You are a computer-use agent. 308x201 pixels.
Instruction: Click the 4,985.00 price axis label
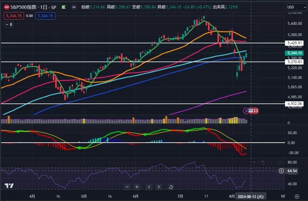pos(294,97)
